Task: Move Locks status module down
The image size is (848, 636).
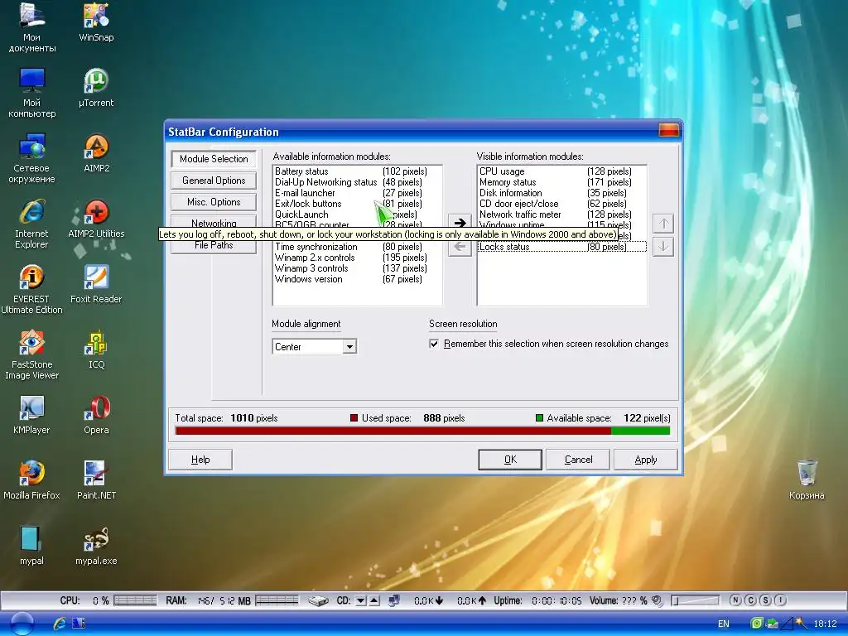Action: pos(663,247)
